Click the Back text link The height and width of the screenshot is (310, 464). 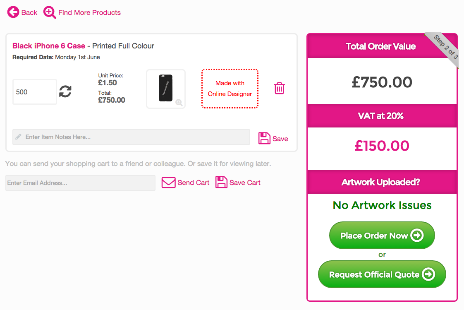(x=29, y=12)
